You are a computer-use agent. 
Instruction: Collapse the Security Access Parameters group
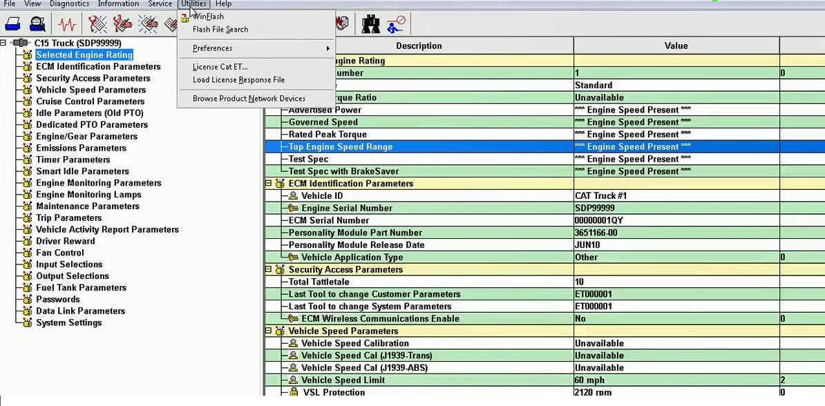(x=269, y=270)
